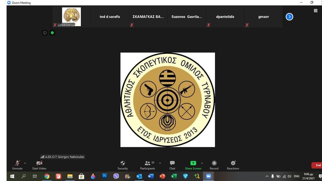Open Viber from taskbar
Image resolution: width=322 pixels, height=181 pixels.
pyautogui.click(x=116, y=176)
